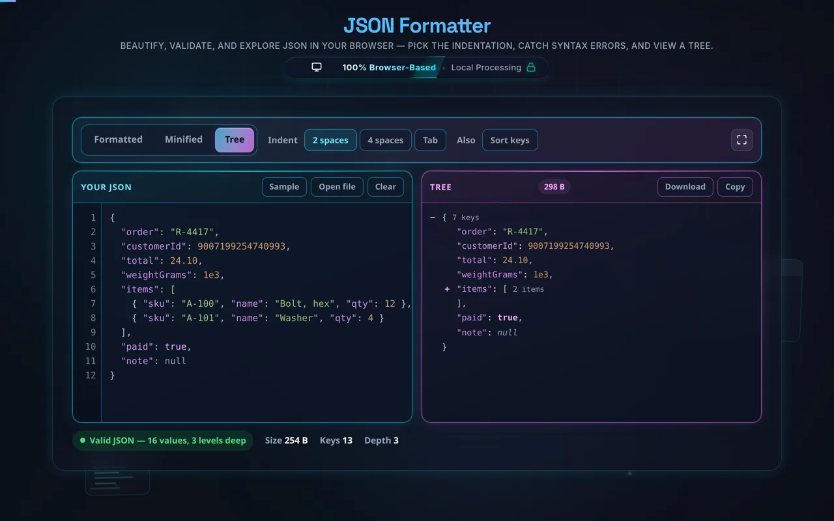Image resolution: width=834 pixels, height=521 pixels.
Task: Click the Open file button
Action: tap(337, 187)
